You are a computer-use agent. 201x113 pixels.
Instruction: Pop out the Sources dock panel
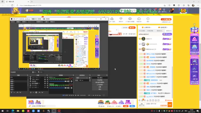tap(47, 75)
